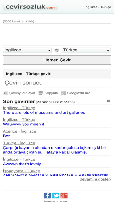Viewport: 114px width, 202px height.
Task: Click the swap languages arrows icon
Action: [57, 50]
